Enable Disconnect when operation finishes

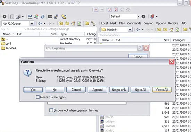(x=51, y=110)
